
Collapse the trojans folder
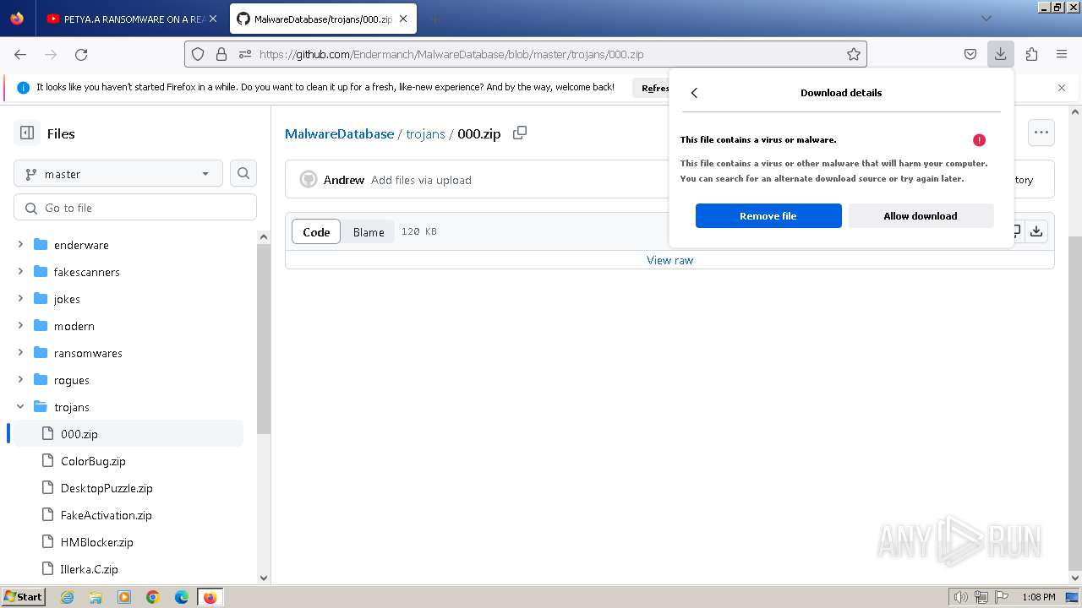tap(20, 407)
